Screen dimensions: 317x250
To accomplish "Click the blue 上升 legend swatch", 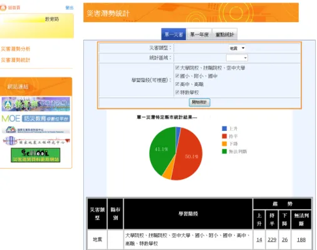I will click(x=224, y=128).
